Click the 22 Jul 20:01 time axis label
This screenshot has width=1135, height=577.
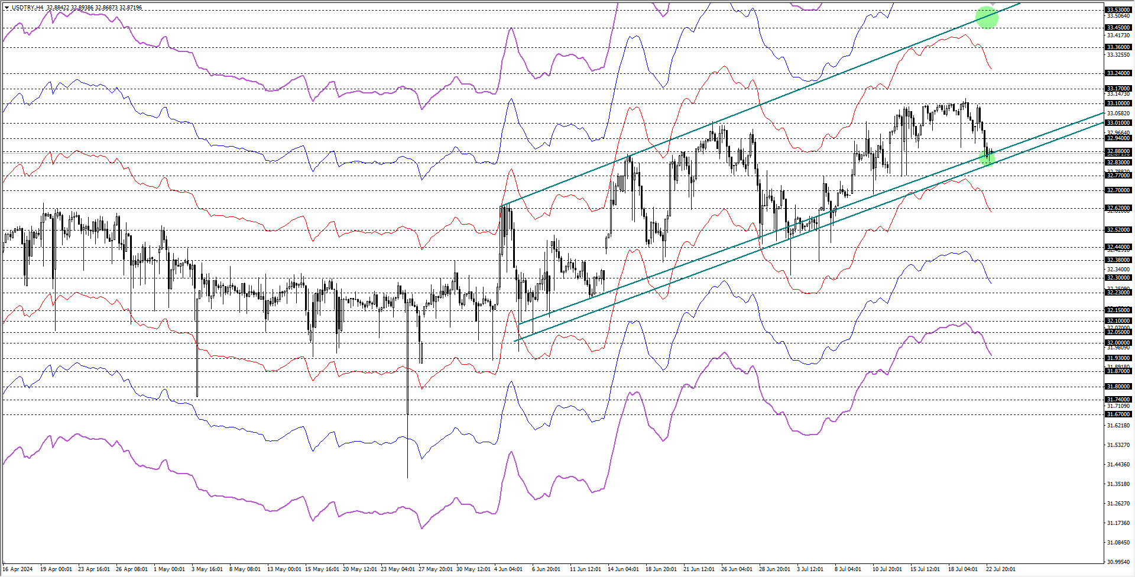[x=1001, y=569]
